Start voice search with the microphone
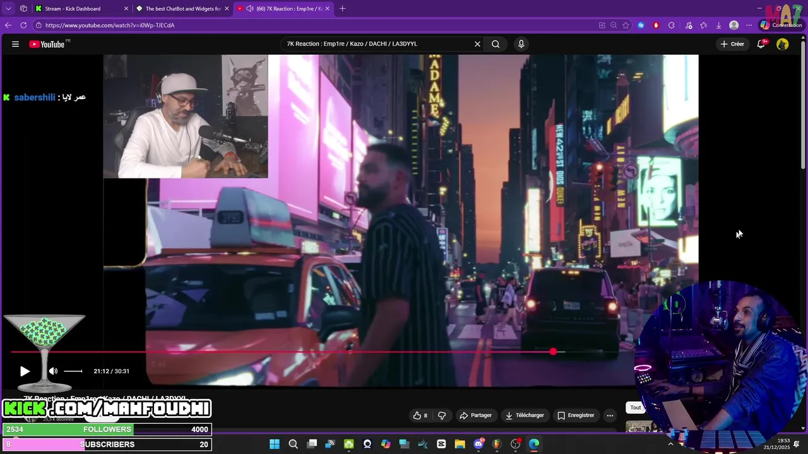Screen dimensions: 808x454 (x=521, y=44)
